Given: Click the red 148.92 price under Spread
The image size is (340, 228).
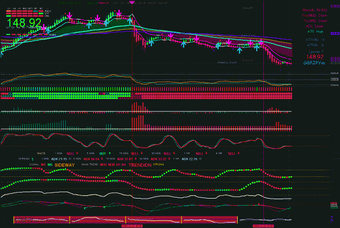Looking at the screenshot, I should point(315,57).
